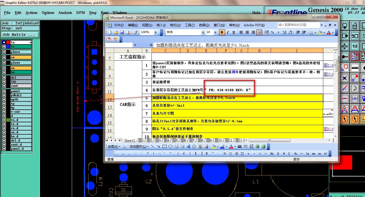Open the help question box dropdown
Screen dimensions: 365x197
(x=321, y=25)
